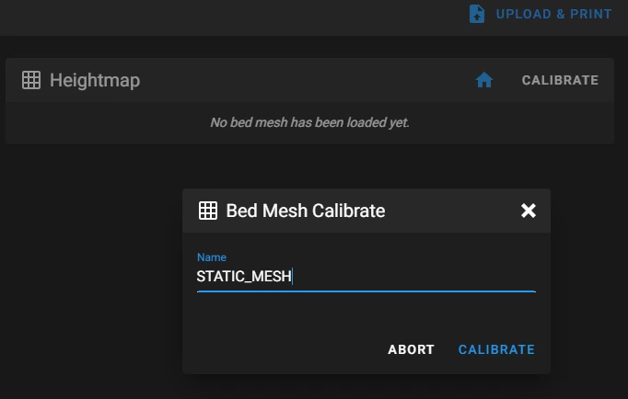Select the UPLOAD & PRINT text button
628x399 pixels.
point(554,14)
